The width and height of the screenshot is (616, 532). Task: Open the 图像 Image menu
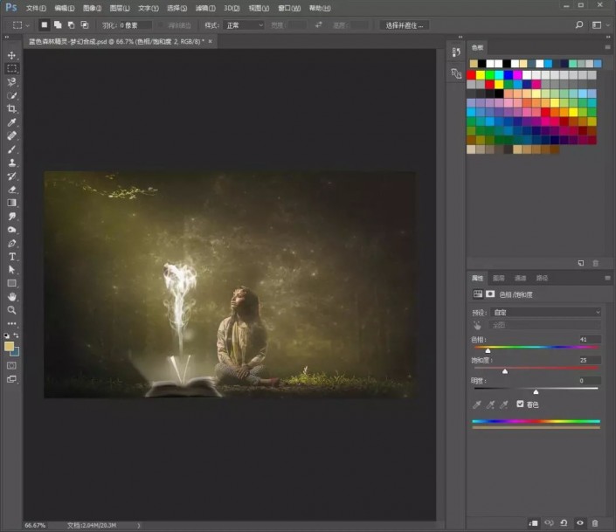tap(92, 8)
